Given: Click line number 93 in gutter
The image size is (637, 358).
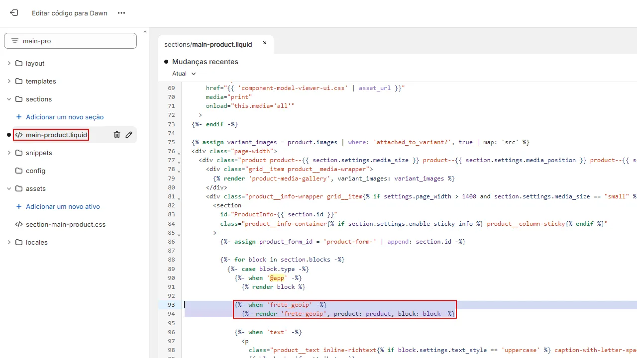Looking at the screenshot, I should point(171,305).
